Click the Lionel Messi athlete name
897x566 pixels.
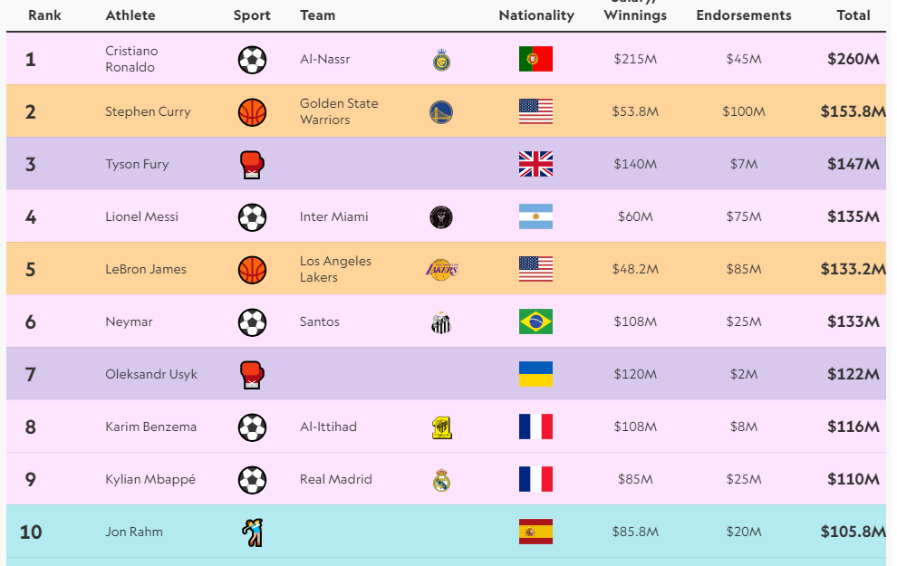pos(141,217)
